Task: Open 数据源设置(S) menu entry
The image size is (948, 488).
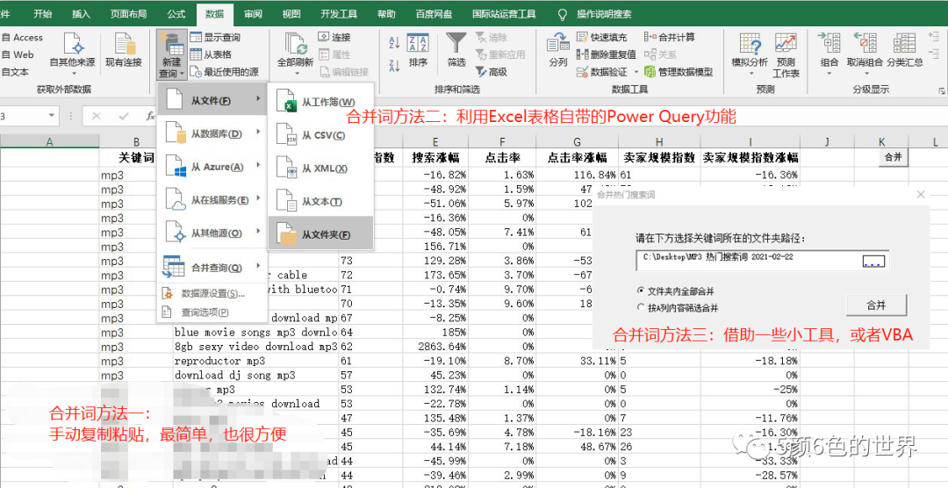Action: (212, 293)
